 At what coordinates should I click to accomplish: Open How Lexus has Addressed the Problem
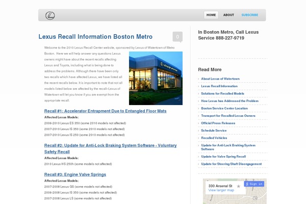[229, 101]
